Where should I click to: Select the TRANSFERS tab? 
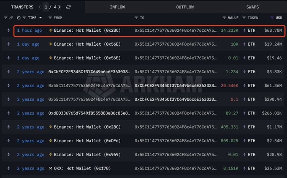point(22,7)
